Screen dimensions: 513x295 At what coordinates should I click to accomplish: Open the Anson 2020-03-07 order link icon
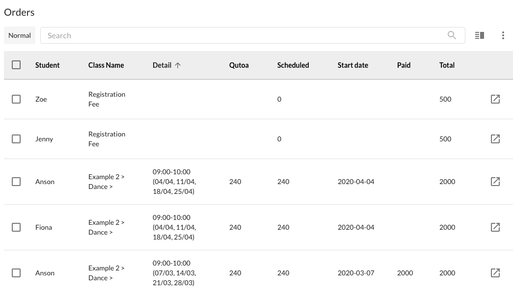pos(495,273)
